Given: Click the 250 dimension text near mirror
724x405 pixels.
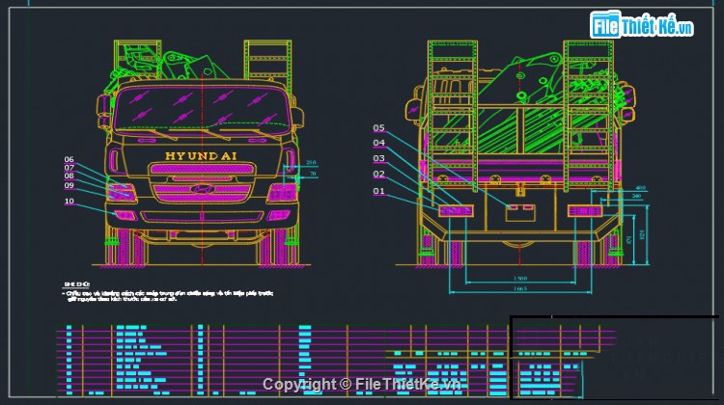Looking at the screenshot, I should [x=311, y=162].
